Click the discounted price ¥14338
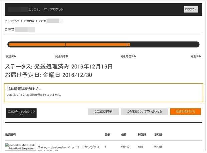The image size is (207, 153). point(158,147)
